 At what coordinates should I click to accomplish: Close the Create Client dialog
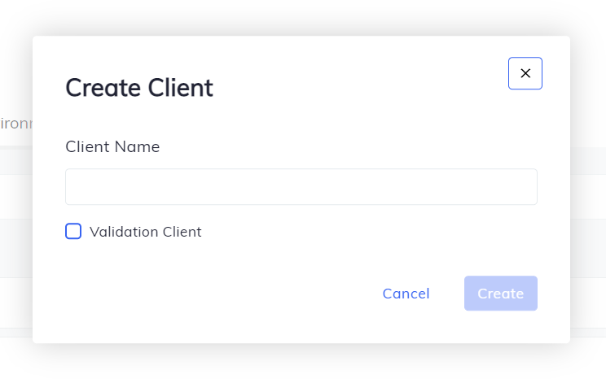[525, 73]
